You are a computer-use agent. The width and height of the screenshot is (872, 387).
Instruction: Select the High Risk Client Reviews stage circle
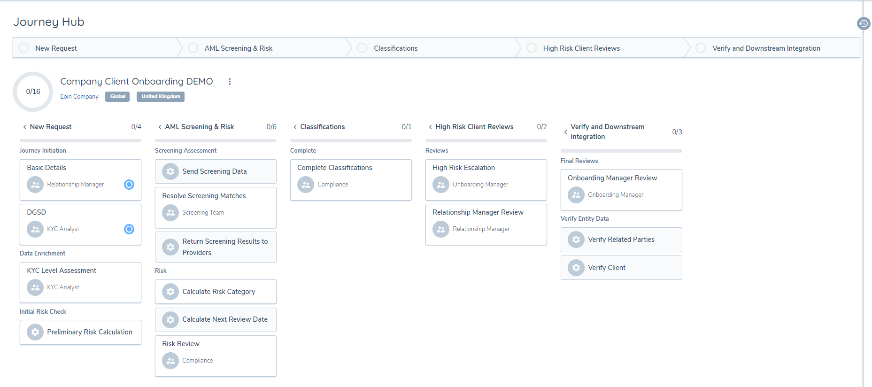click(532, 48)
